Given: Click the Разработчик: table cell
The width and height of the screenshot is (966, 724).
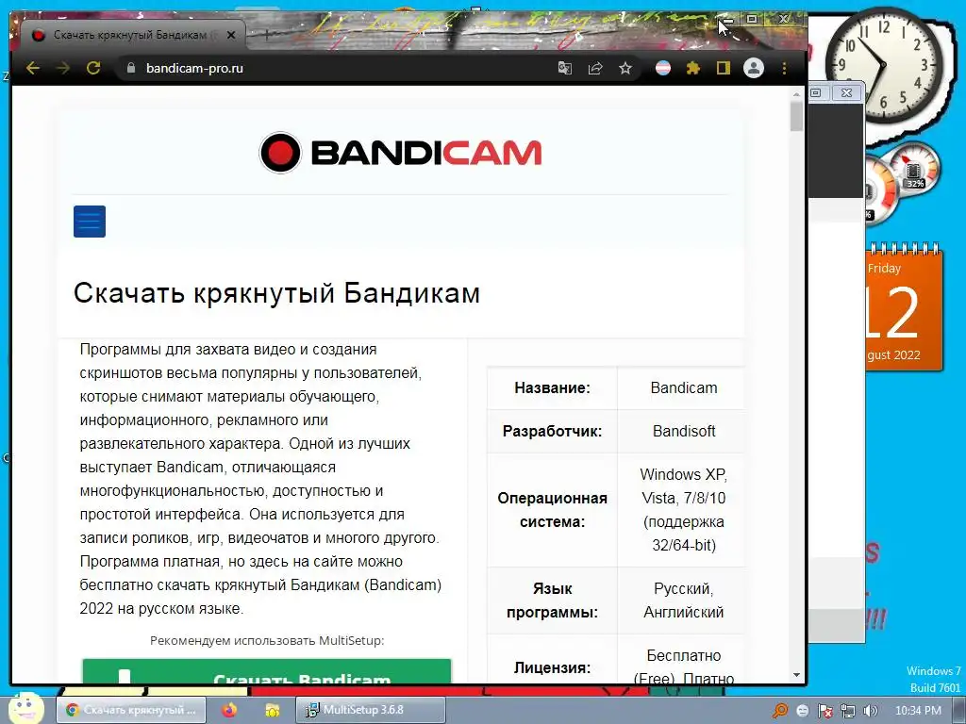Looking at the screenshot, I should [552, 431].
